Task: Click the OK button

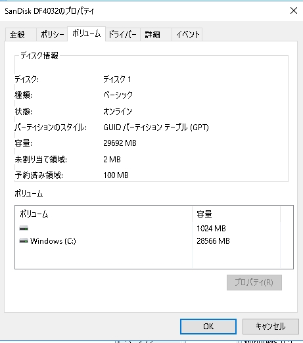Action: [208, 327]
